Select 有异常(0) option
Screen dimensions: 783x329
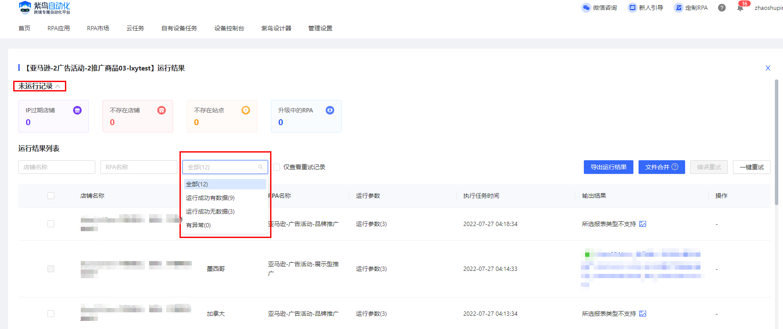coord(225,225)
